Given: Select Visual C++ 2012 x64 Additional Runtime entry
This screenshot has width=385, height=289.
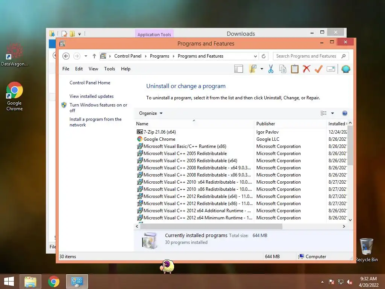Looking at the screenshot, I should coord(197,211).
